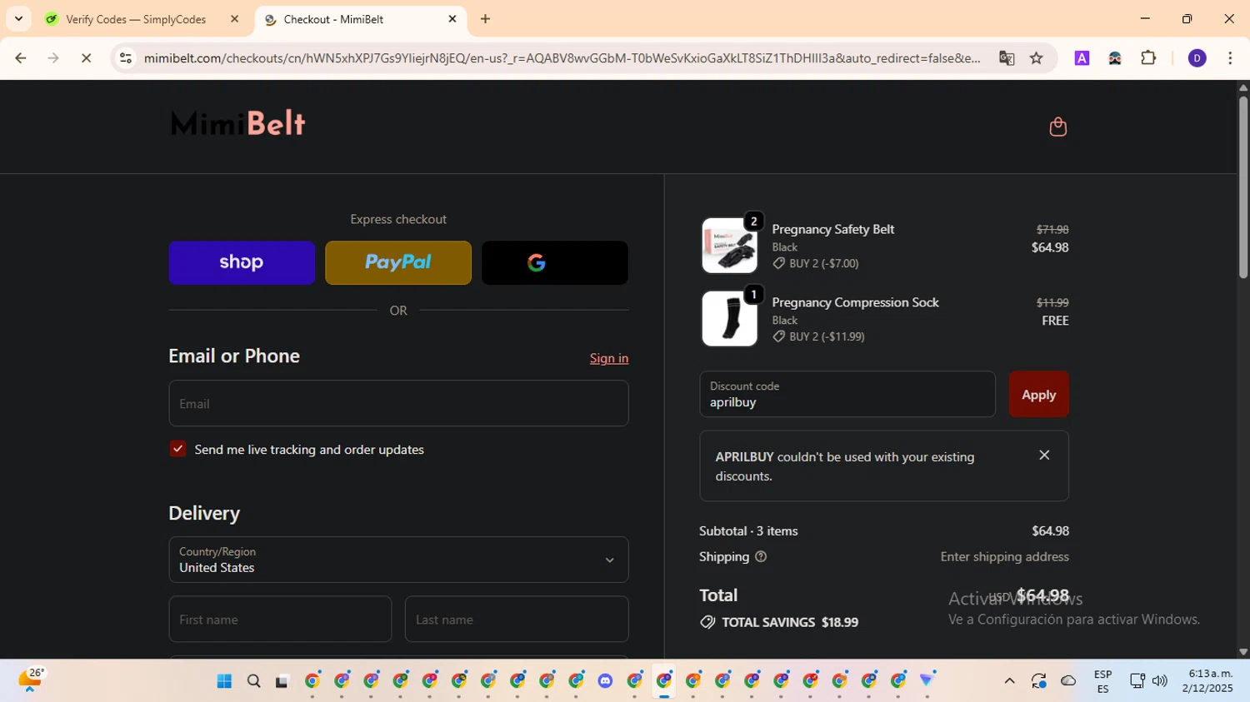
Task: Choose Google Pay express checkout
Action: [x=555, y=262]
